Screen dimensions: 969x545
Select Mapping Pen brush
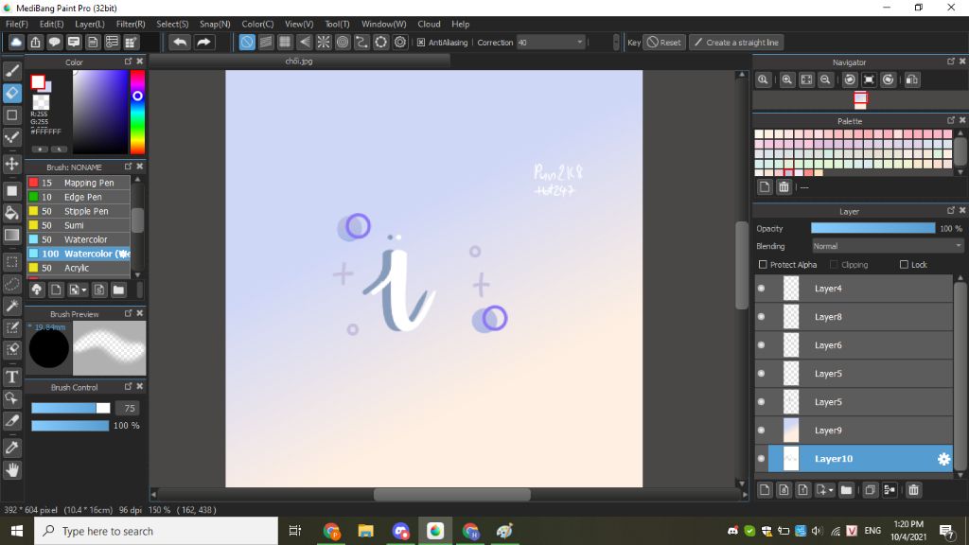pyautogui.click(x=79, y=183)
